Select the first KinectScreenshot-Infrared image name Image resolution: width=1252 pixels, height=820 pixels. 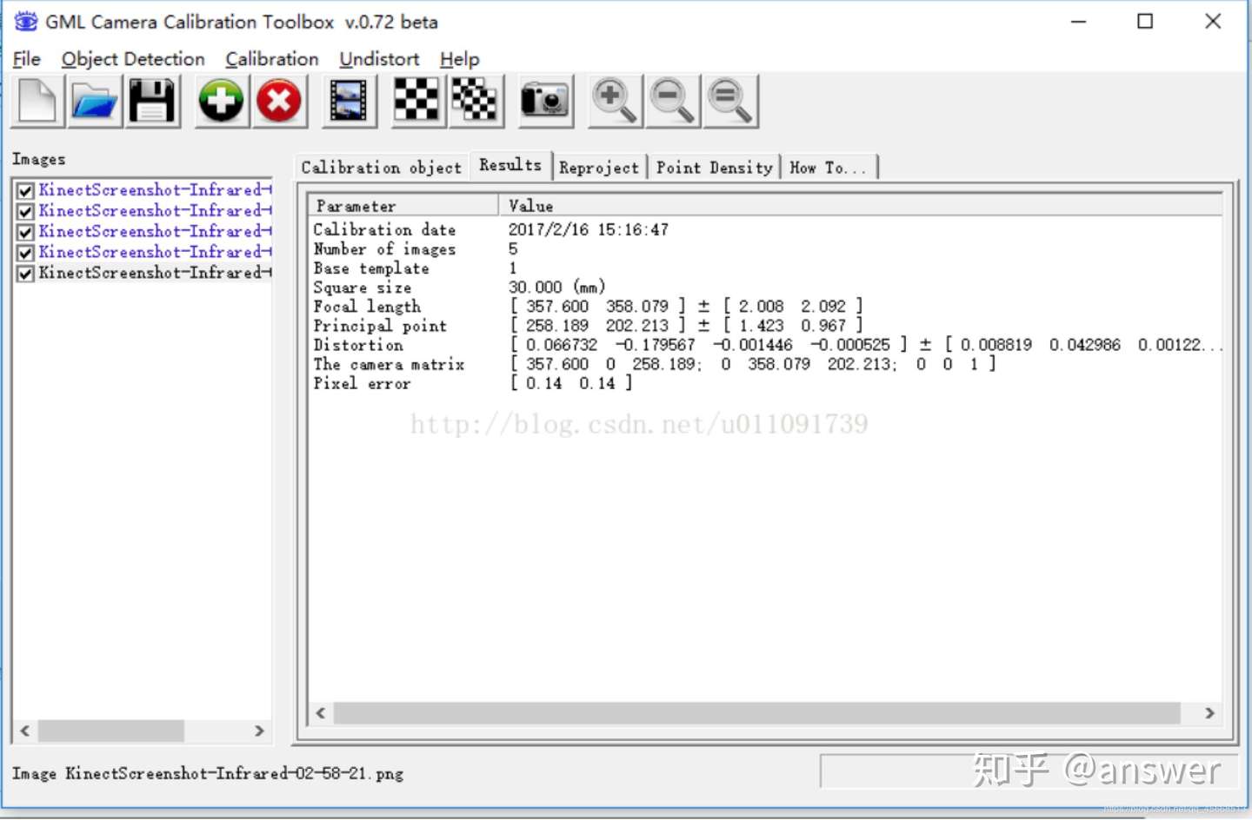155,190
